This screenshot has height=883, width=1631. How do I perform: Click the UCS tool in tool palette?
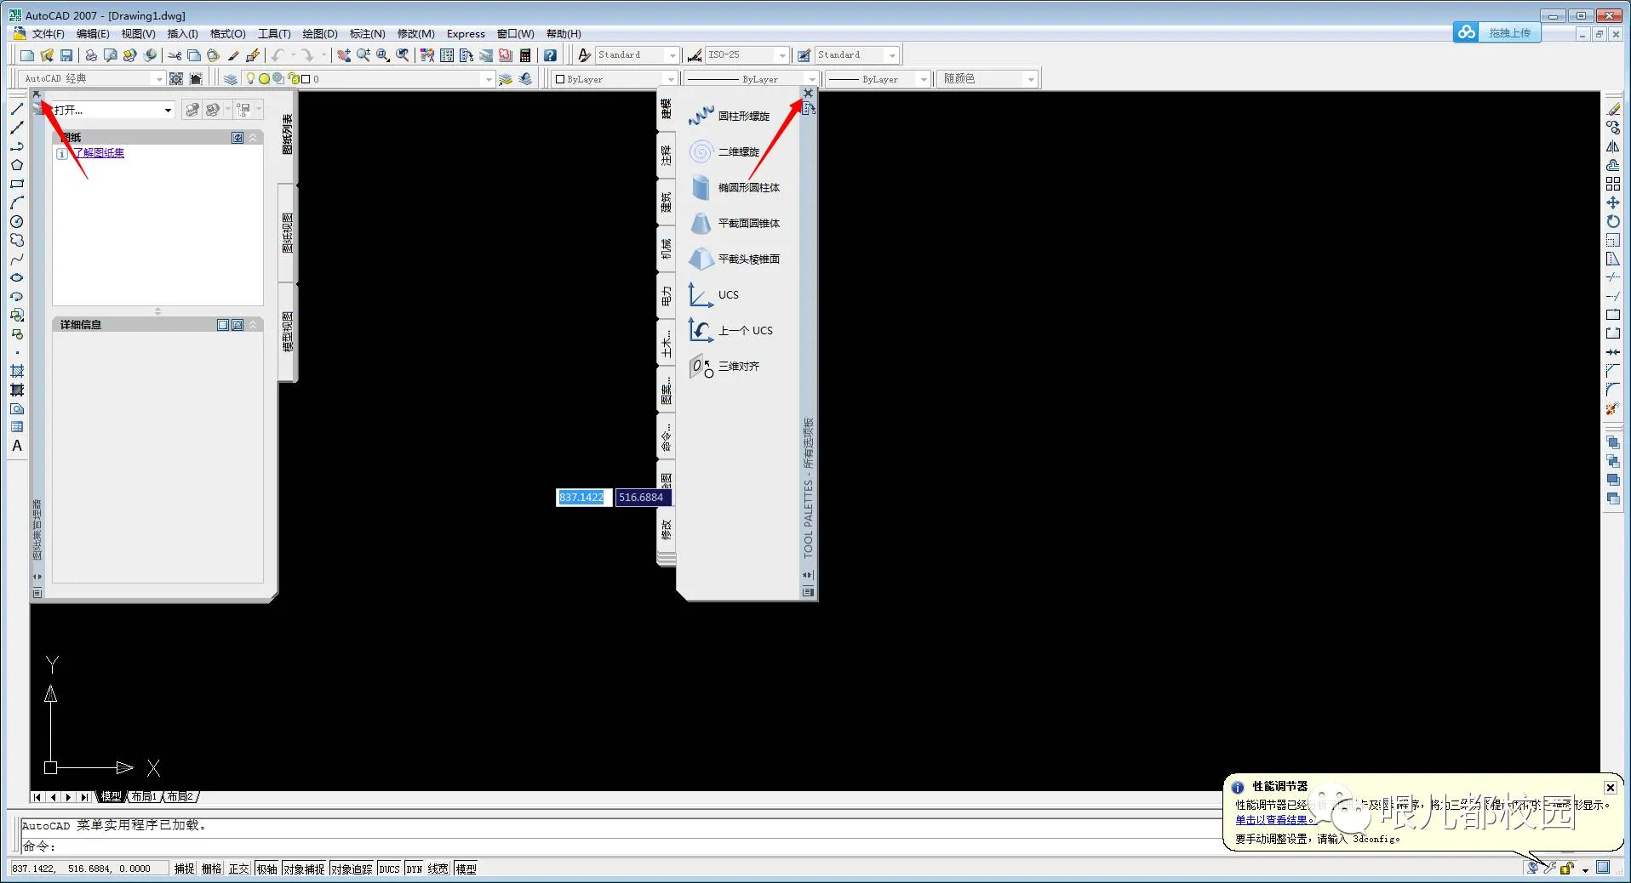tap(713, 294)
